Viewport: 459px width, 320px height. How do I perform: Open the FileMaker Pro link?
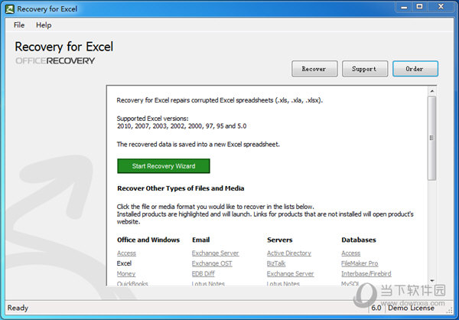click(x=360, y=263)
